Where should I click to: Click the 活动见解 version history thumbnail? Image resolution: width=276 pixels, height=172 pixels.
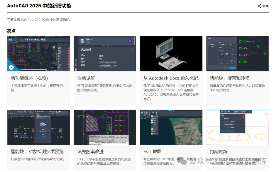(105, 54)
